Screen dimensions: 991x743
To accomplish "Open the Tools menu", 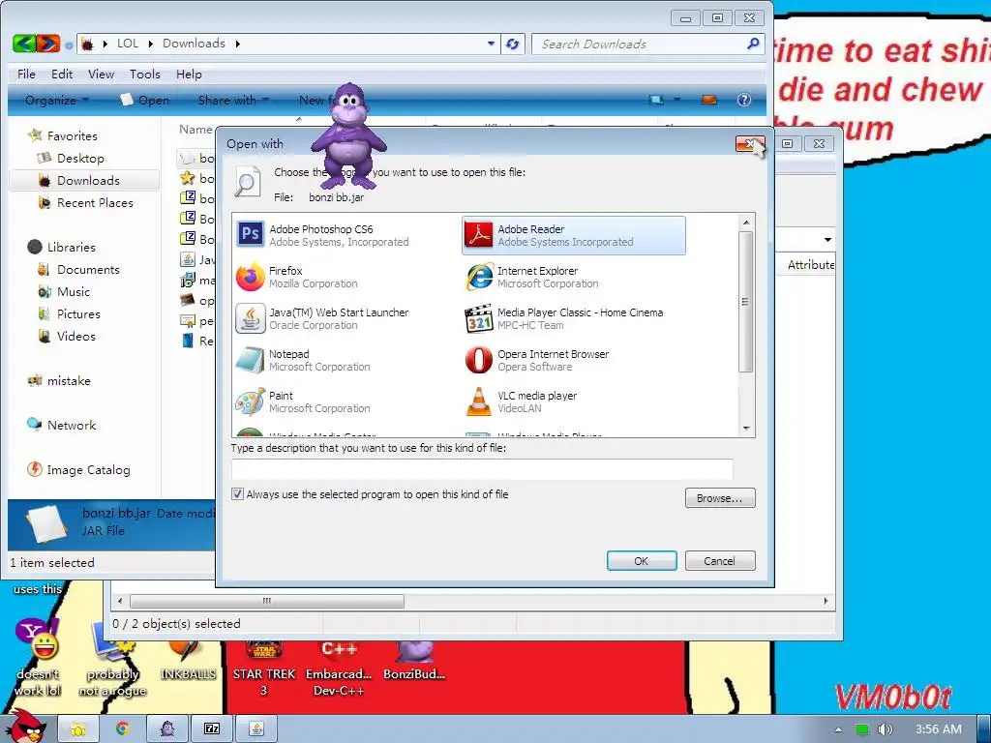I will (x=145, y=74).
